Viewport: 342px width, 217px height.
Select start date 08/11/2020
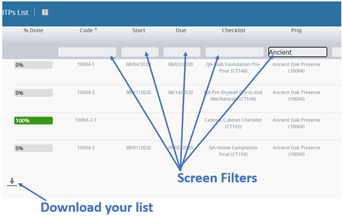(x=139, y=93)
